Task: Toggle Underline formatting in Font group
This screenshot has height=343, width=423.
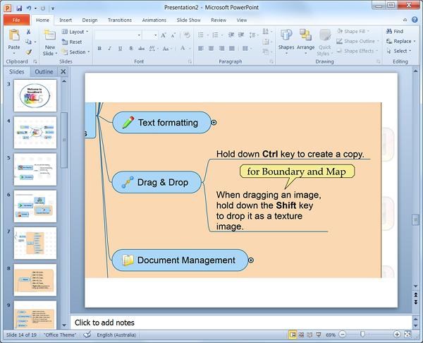Action: [120, 49]
